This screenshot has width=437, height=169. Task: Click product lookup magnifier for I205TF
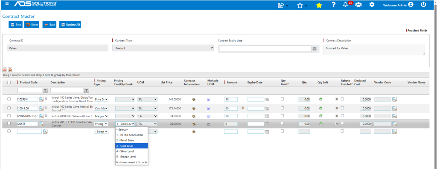41,124
